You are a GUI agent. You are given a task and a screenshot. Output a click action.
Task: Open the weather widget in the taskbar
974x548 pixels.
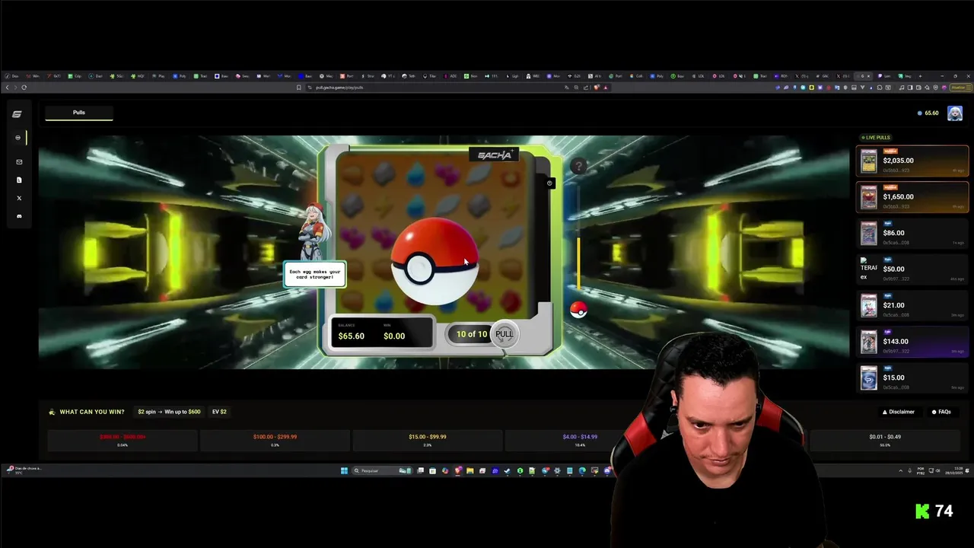[x=24, y=470]
